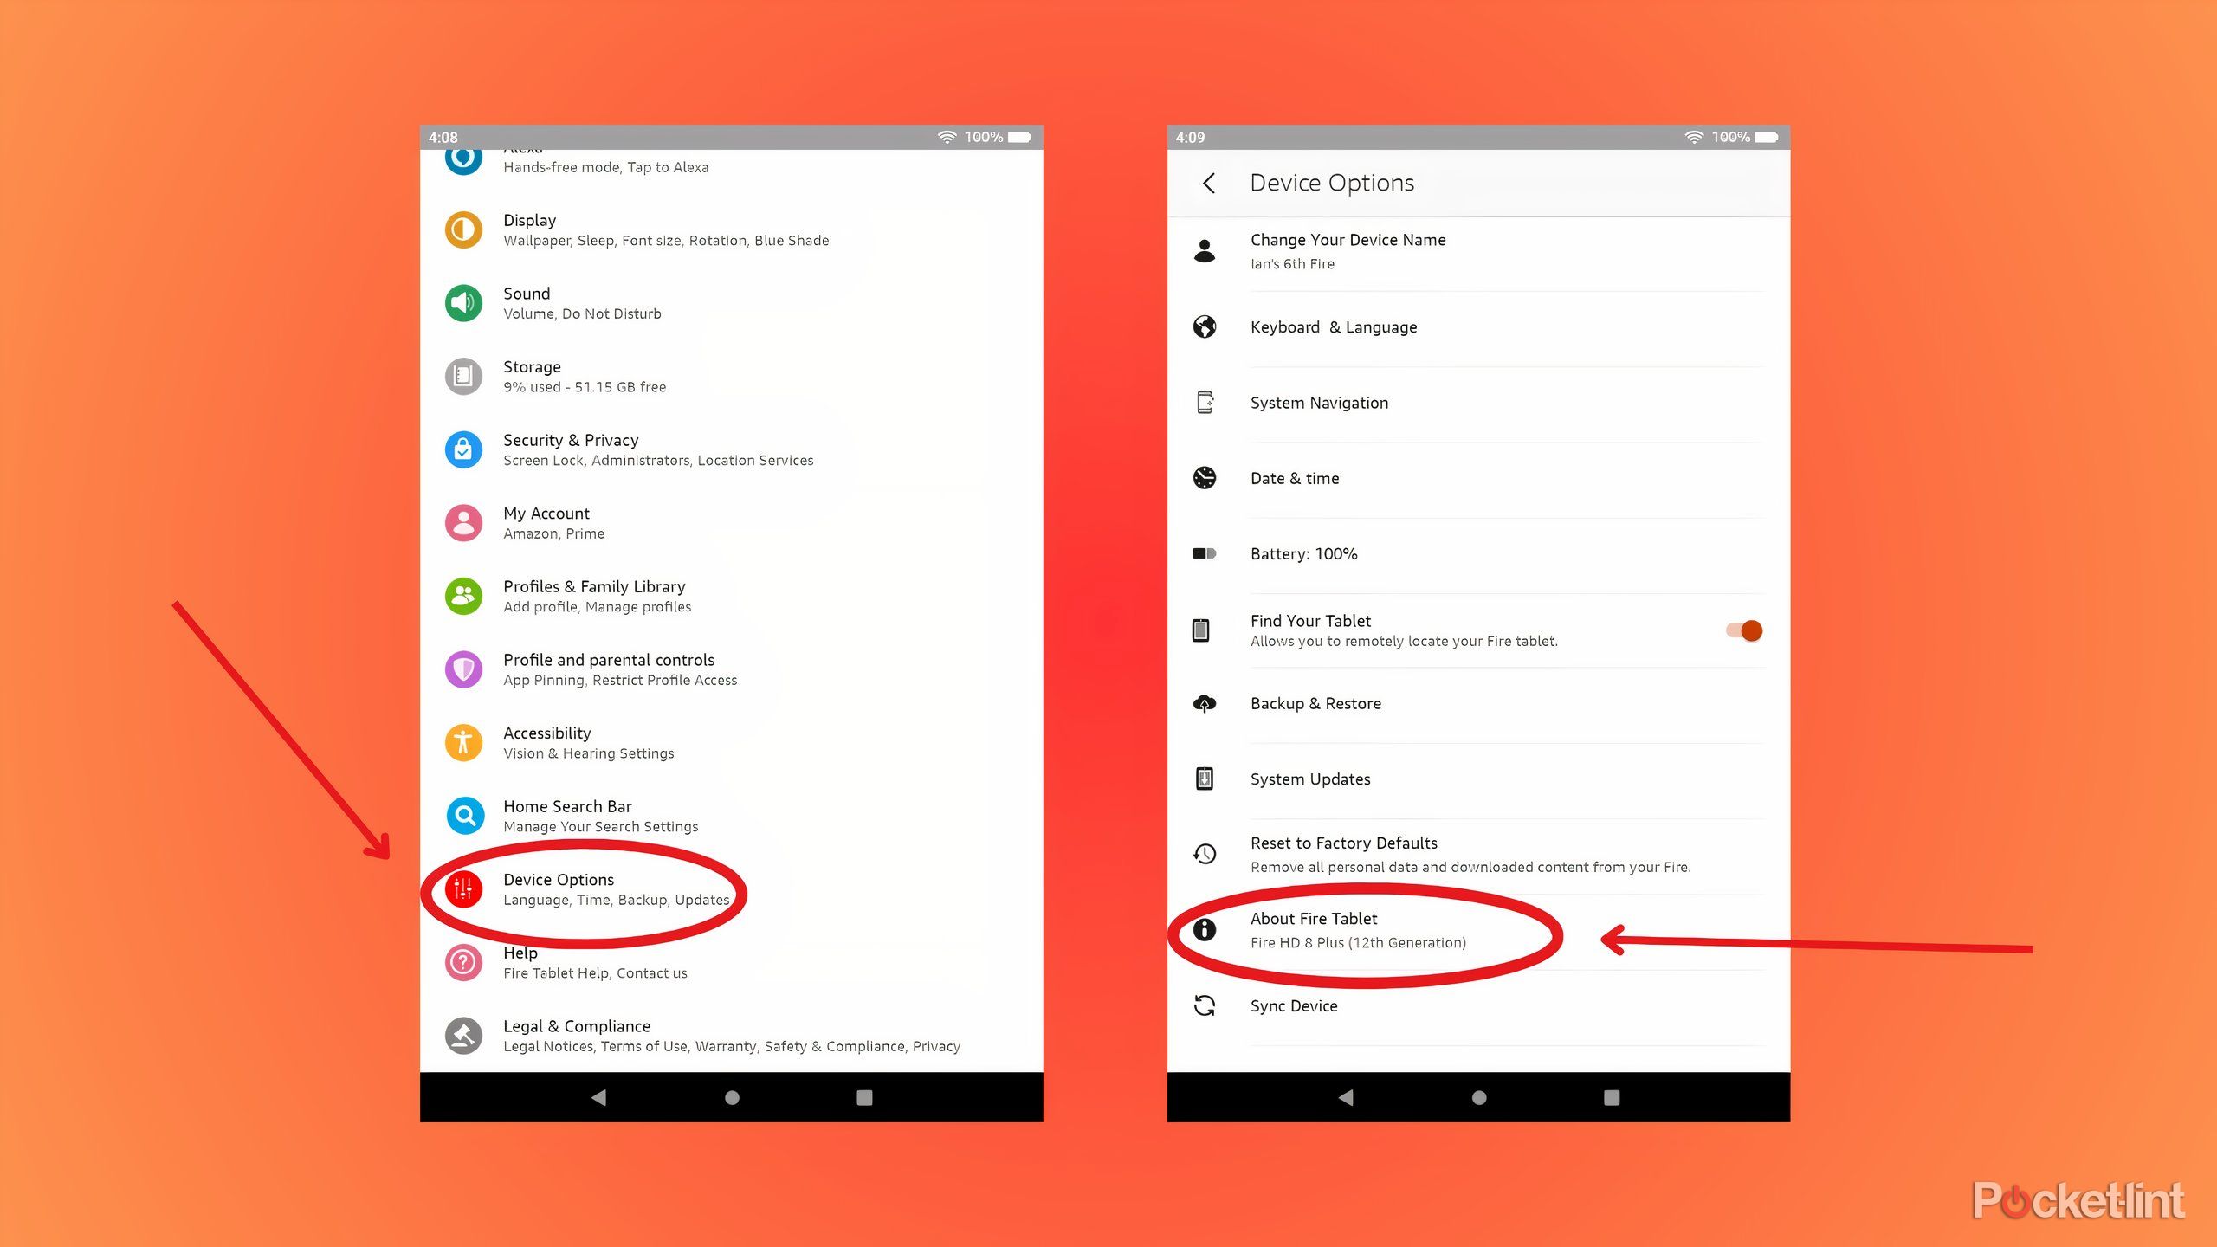The height and width of the screenshot is (1247, 2217).
Task: Select Backup & Restore option
Action: pyautogui.click(x=1315, y=704)
